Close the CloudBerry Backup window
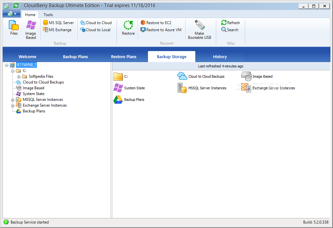This screenshot has height=228, width=333. click(325, 6)
